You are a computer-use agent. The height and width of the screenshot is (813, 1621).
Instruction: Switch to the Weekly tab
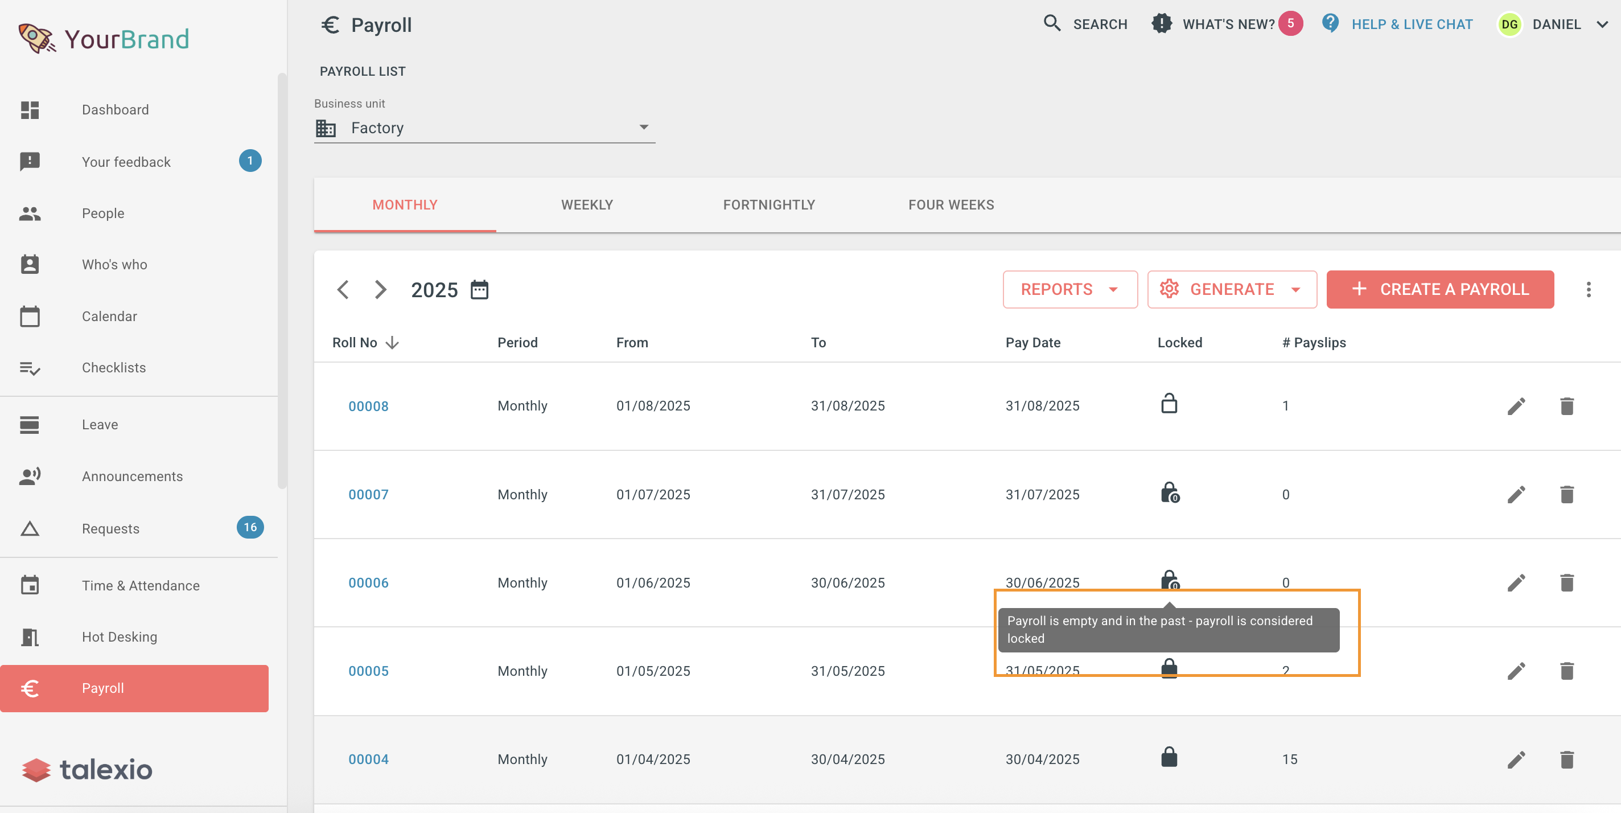(587, 204)
